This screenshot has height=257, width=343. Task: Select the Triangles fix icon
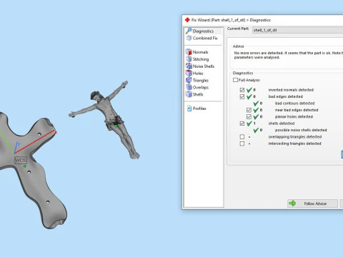[189, 80]
